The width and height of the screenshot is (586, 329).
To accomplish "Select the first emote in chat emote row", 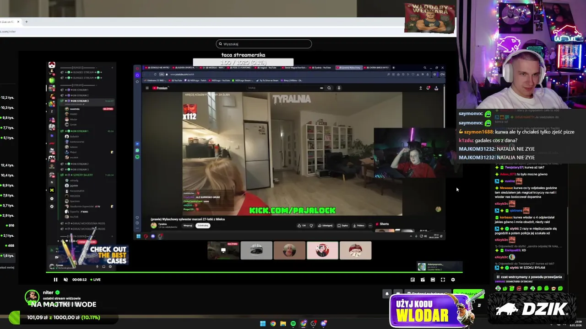I will [x=498, y=288].
